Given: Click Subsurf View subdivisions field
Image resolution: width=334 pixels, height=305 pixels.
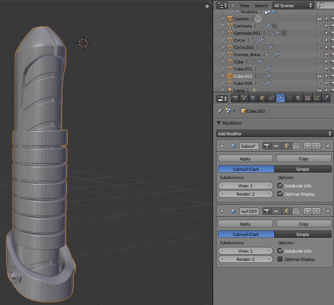Looking at the screenshot, I should point(245,186).
